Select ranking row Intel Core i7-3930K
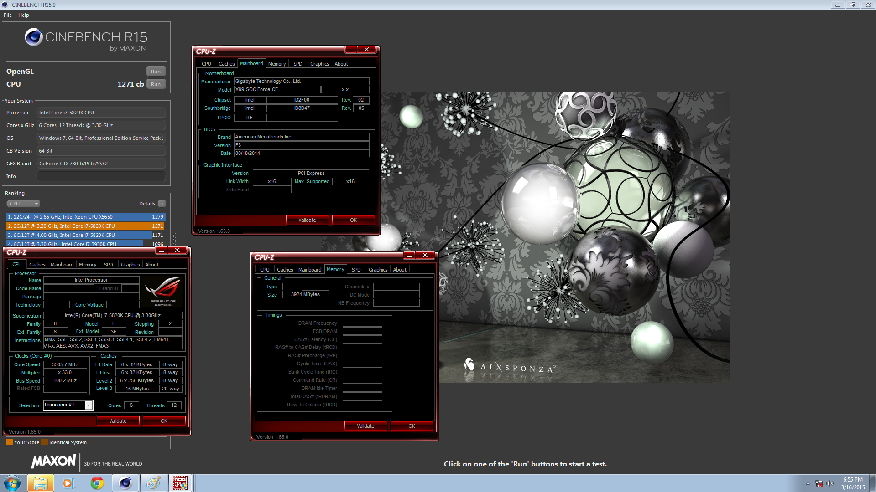876x492 pixels. click(85, 244)
